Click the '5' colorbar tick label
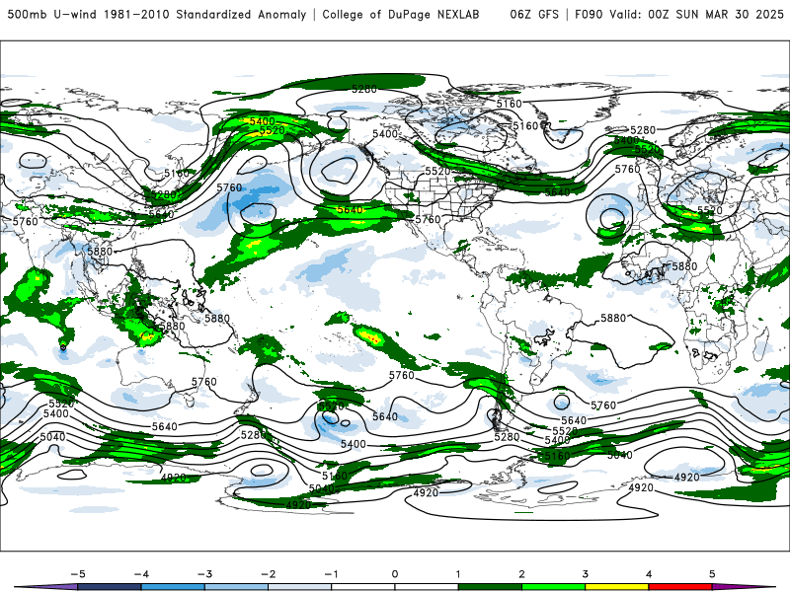This screenshot has width=790, height=592. tap(712, 574)
